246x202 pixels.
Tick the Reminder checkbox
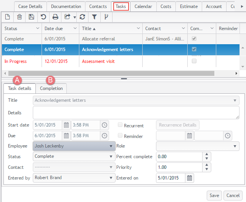[x=121, y=136]
